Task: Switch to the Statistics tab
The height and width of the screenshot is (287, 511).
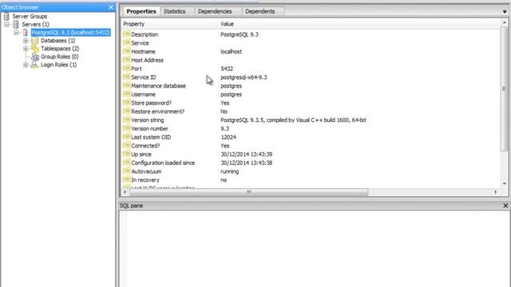Action: pyautogui.click(x=174, y=11)
